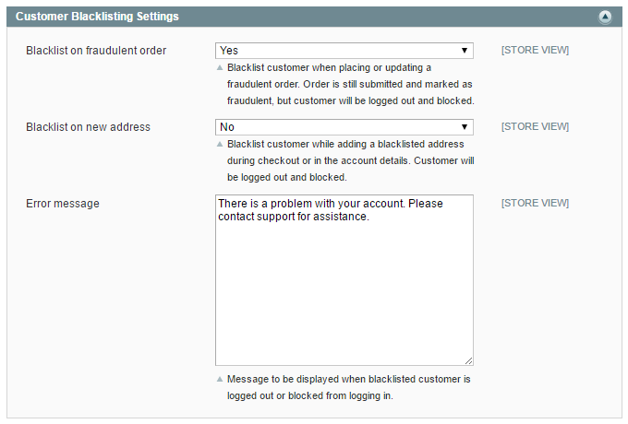Click the Customer Blacklisting Settings header title
The image size is (628, 424).
pos(97,17)
